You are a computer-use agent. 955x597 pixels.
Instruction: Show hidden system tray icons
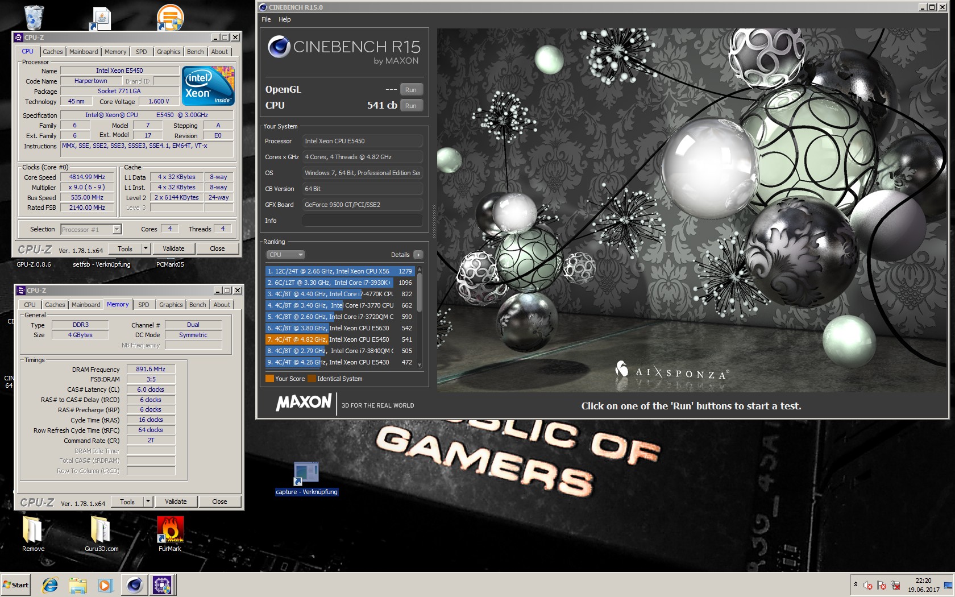point(856,584)
